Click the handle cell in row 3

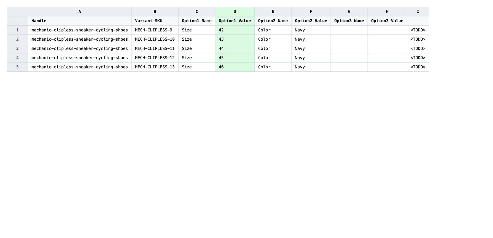pyautogui.click(x=79, y=49)
